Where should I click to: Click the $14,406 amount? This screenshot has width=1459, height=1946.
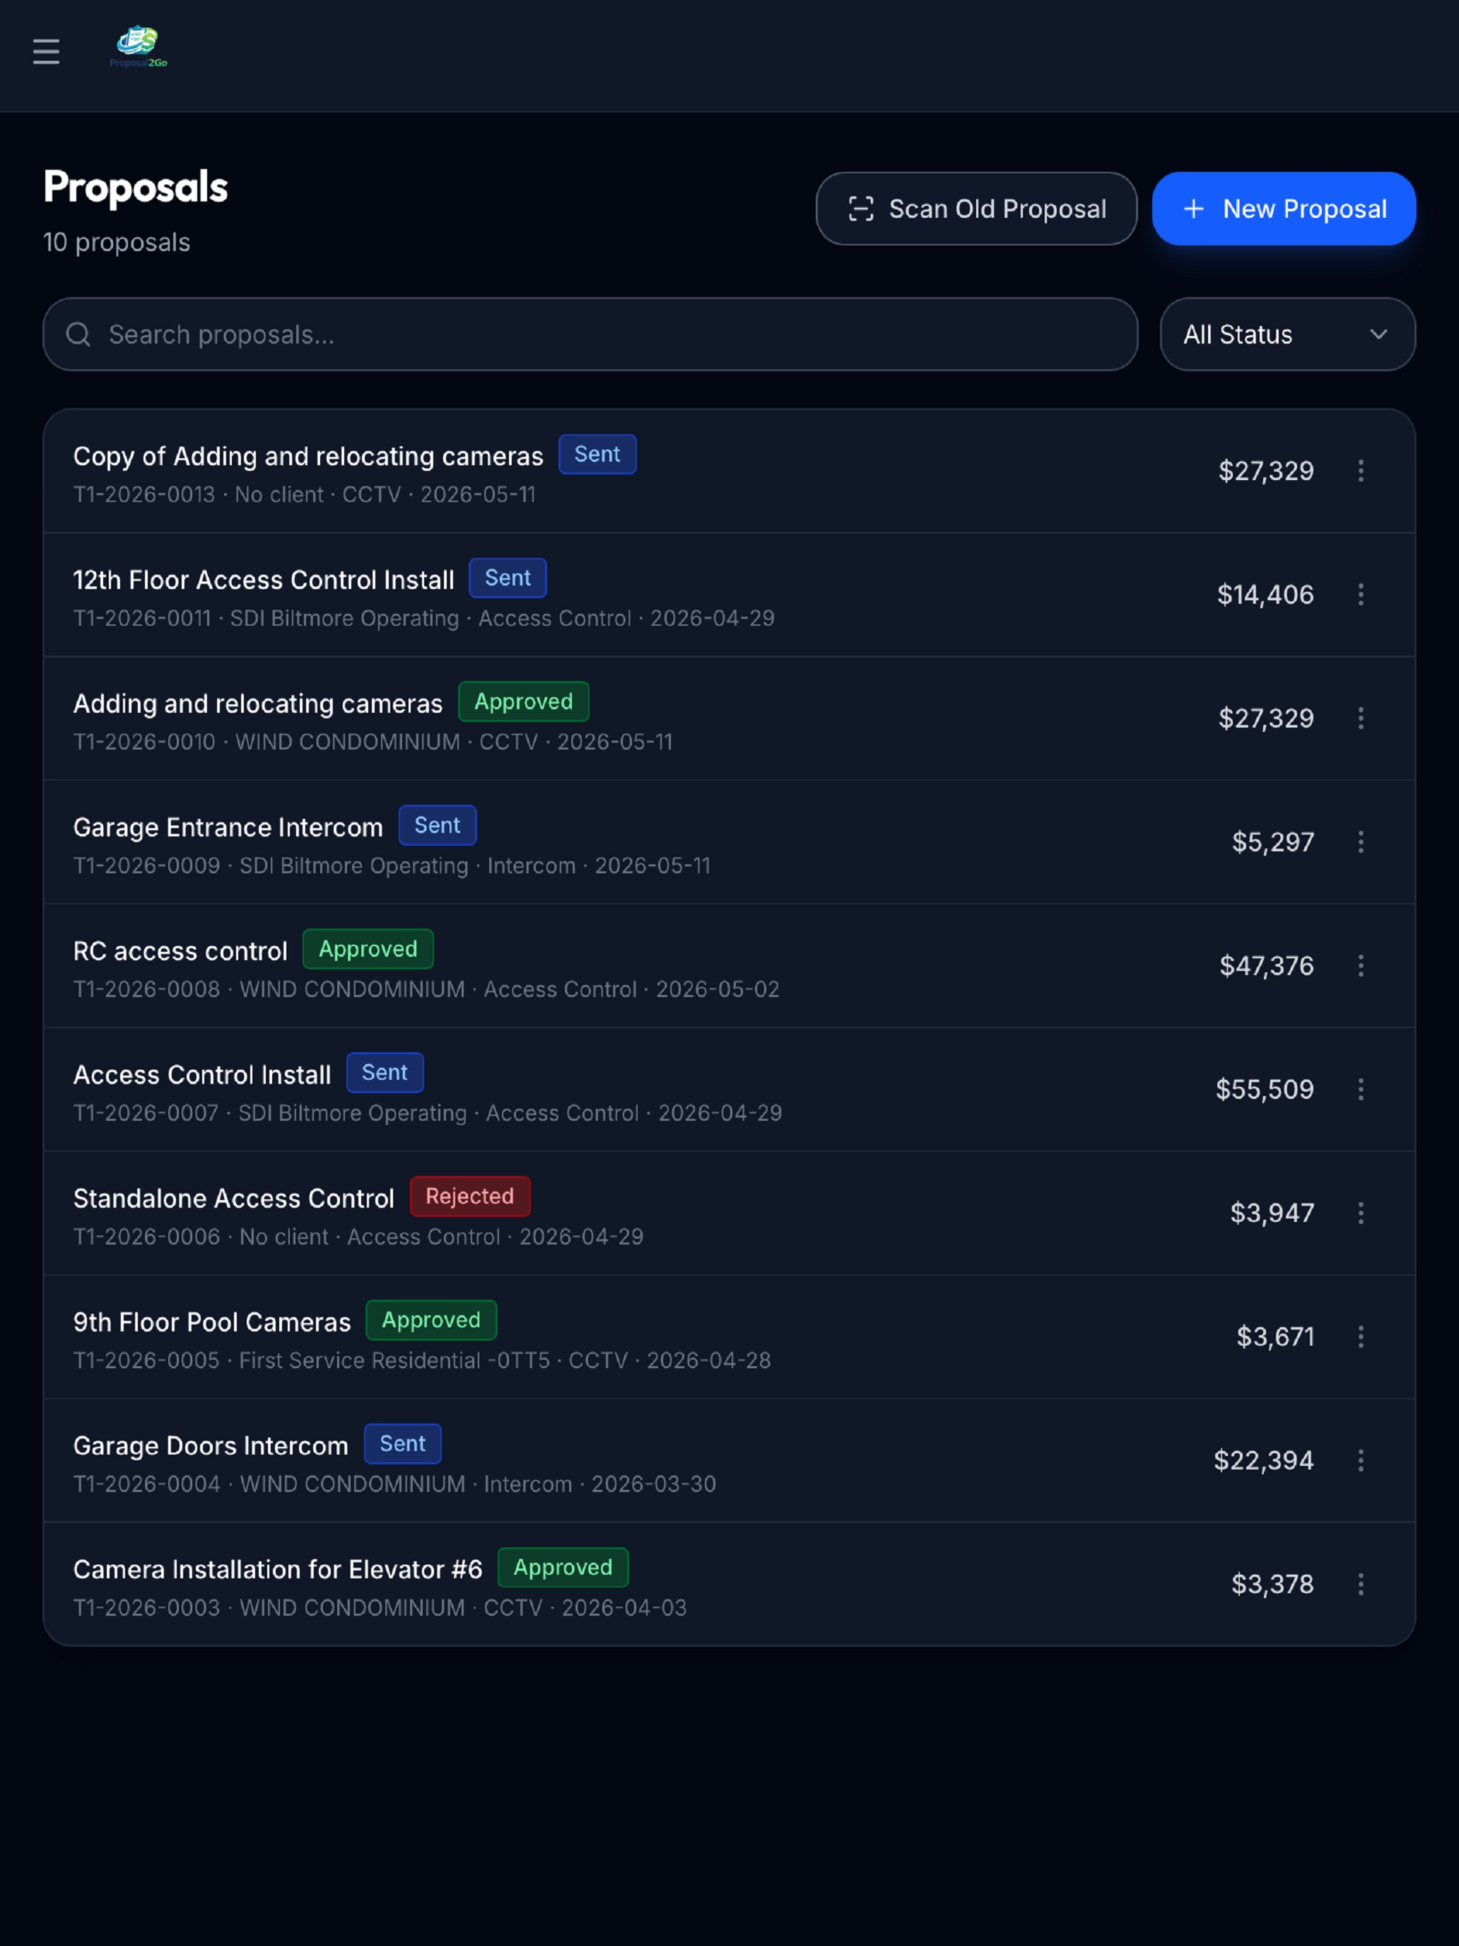pos(1265,595)
